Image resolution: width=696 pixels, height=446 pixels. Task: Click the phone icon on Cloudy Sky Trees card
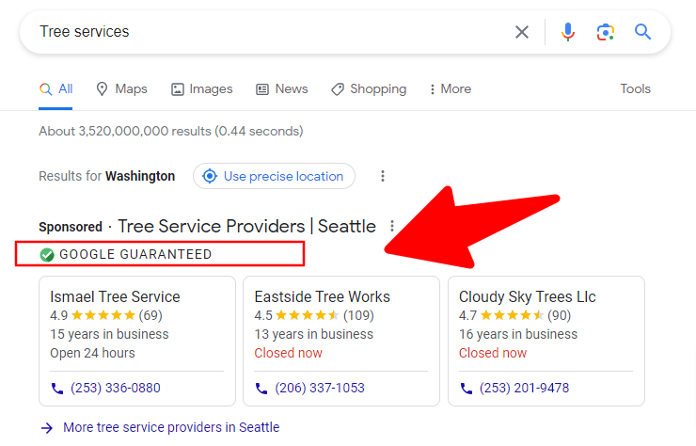coord(467,389)
